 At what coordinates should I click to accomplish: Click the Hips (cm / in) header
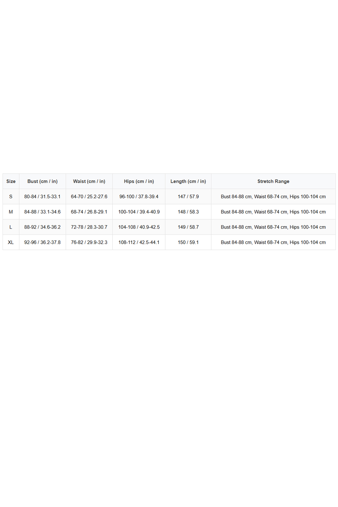(139, 181)
